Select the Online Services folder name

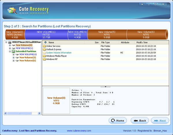(53, 46)
